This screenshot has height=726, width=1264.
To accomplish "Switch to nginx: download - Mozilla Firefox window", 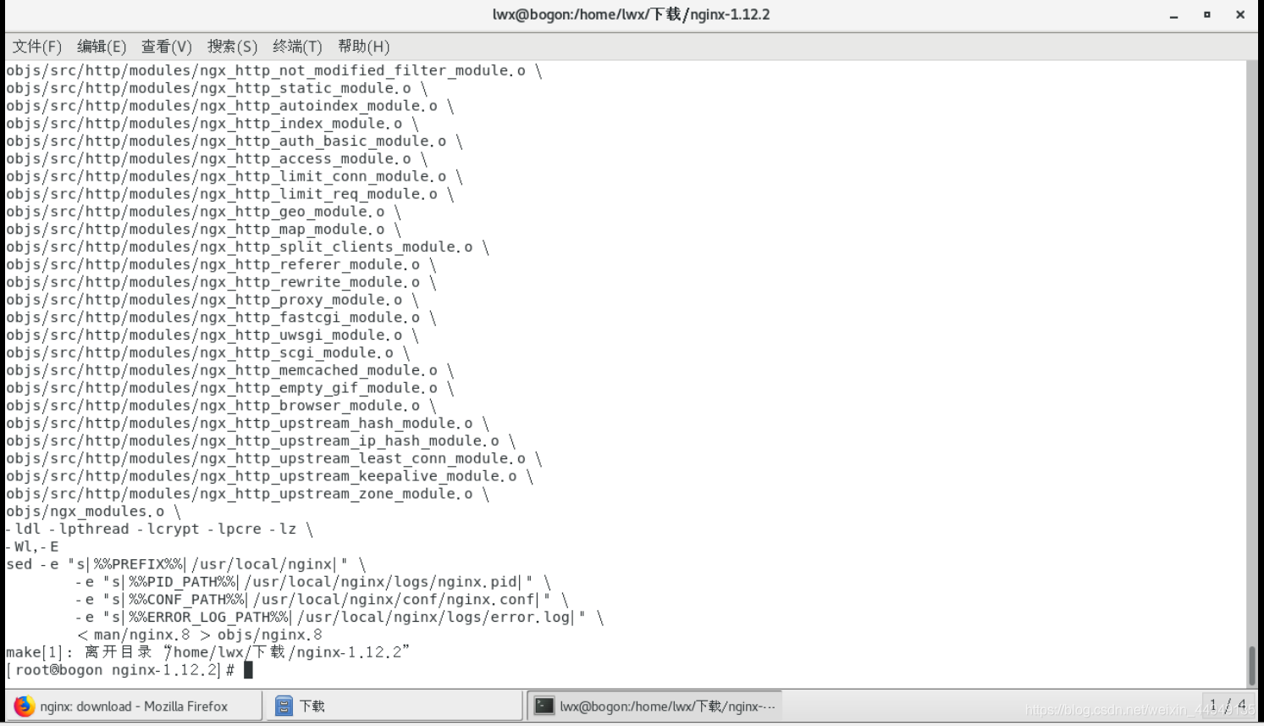I will (x=134, y=706).
